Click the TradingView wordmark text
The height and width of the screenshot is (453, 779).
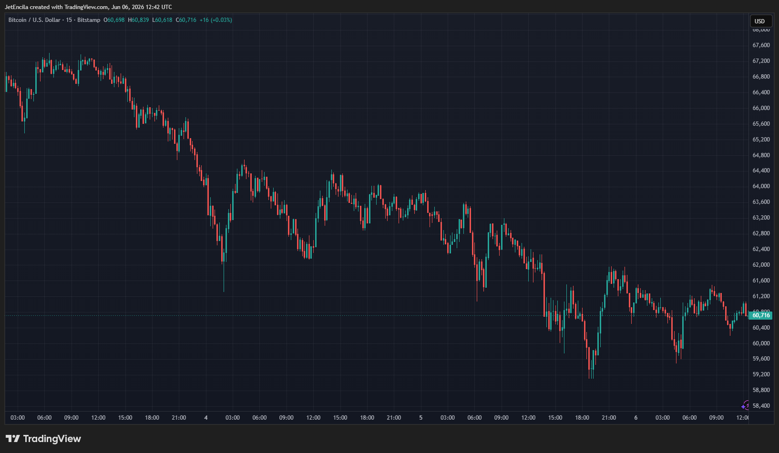(52, 439)
